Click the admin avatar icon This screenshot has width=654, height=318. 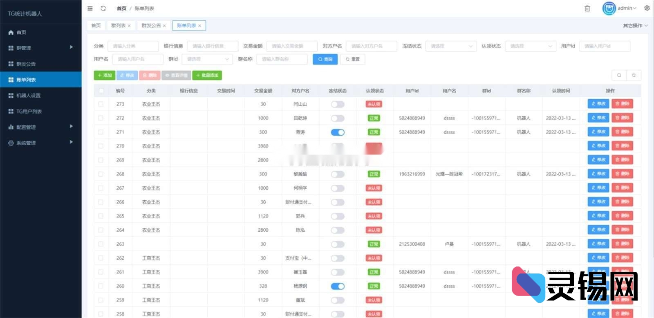click(609, 8)
